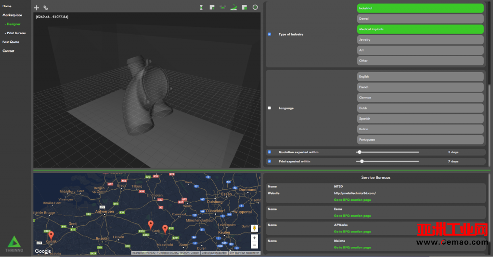Select the Jewelry industry option
493x257 pixels.
(x=420, y=39)
